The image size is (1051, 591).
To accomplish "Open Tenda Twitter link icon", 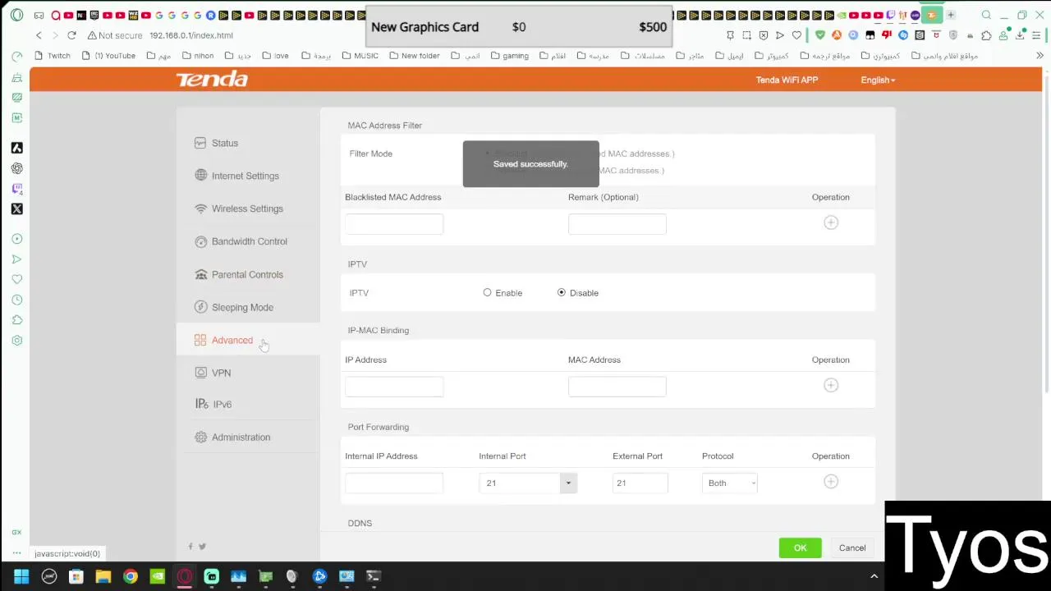I will pyautogui.click(x=202, y=546).
